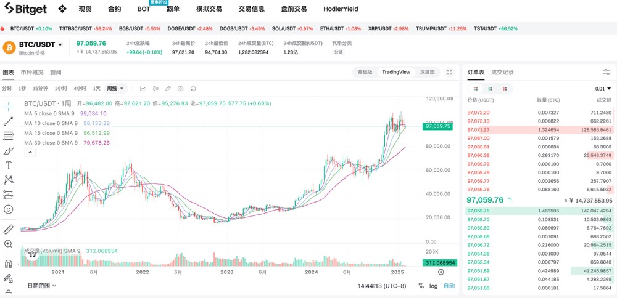Toggle log scale on the chart
This screenshot has height=298, width=617.
[x=434, y=286]
